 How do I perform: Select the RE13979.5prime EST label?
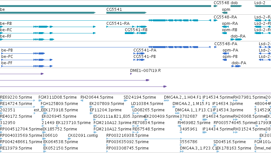click(x=16, y=149)
